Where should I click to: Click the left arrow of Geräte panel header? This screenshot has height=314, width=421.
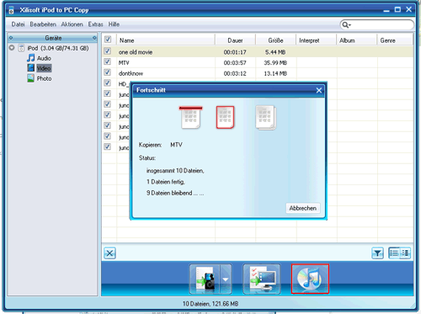click(x=11, y=38)
